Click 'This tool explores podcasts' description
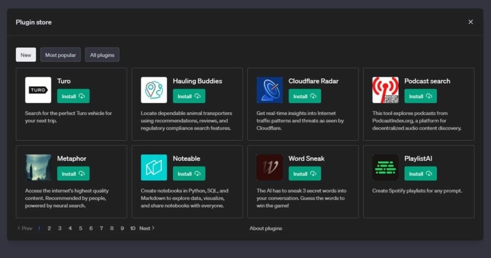 (x=417, y=120)
